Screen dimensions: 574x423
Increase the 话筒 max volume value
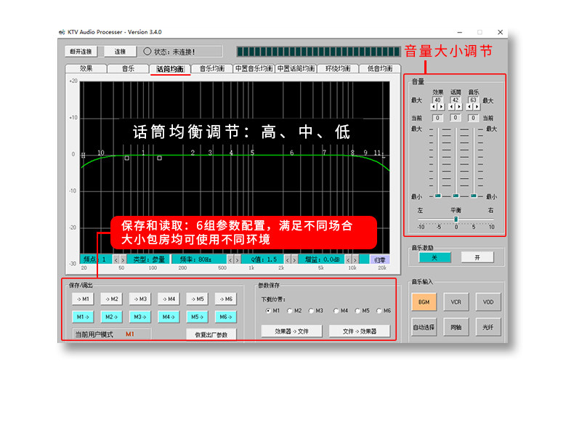[459, 107]
